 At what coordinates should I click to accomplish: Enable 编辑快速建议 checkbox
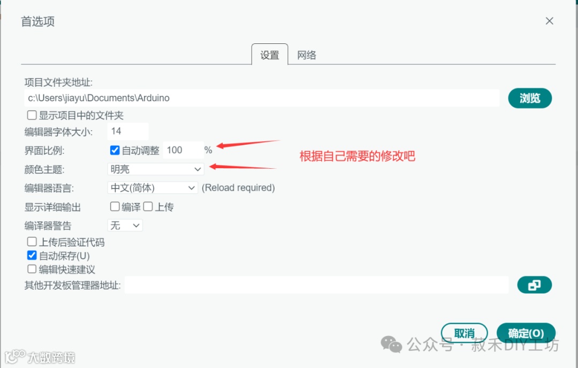(x=32, y=269)
